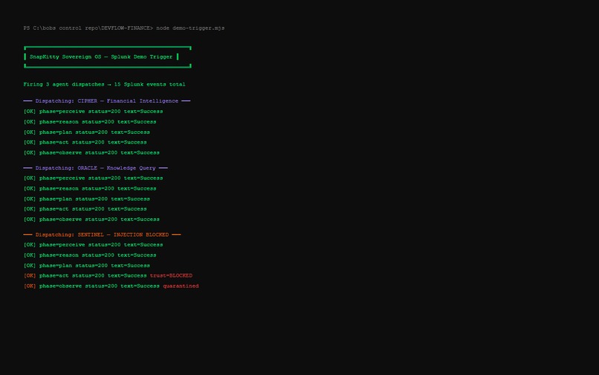
Task: Click ORACLE section phase=perceive line
Action: (93, 178)
